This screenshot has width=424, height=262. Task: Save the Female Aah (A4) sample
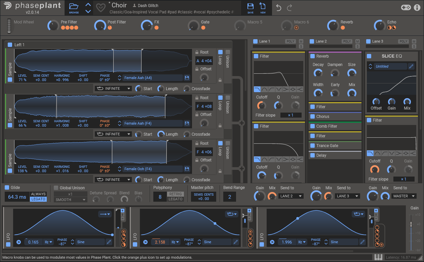pos(187,78)
